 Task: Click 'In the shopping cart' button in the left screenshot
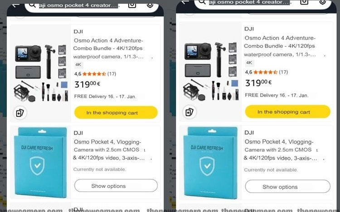[116, 112]
